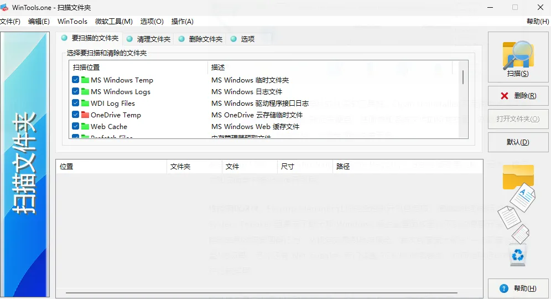Viewport: 551px width, 299px height.
Task: Click the recycle bin illustration icon
Action: coord(518,254)
